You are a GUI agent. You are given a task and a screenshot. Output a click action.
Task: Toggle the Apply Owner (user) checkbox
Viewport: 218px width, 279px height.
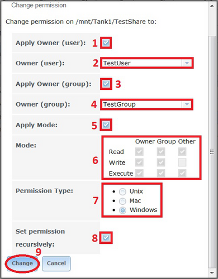click(106, 43)
